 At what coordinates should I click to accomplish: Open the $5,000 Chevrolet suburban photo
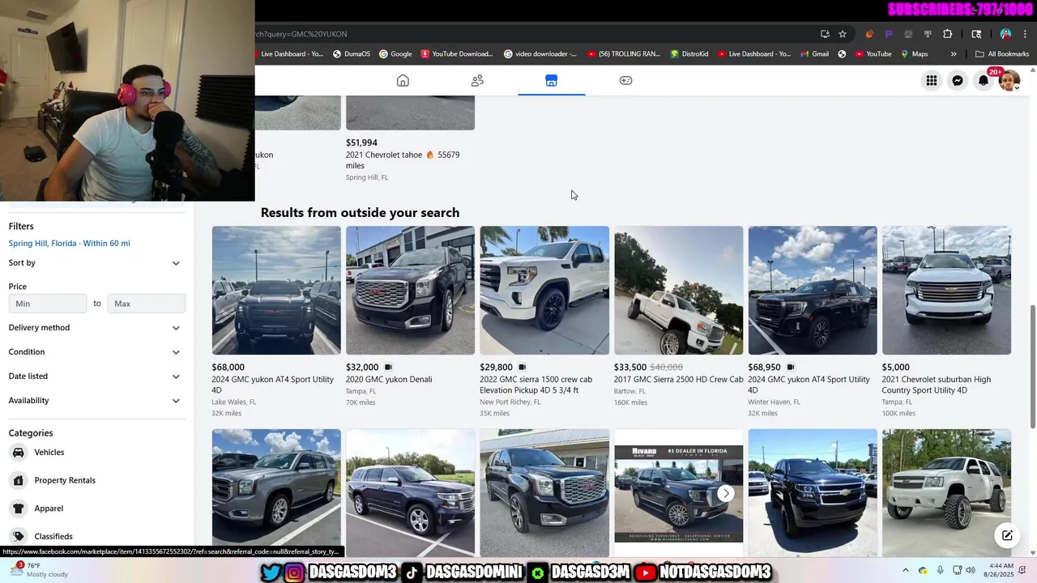946,290
